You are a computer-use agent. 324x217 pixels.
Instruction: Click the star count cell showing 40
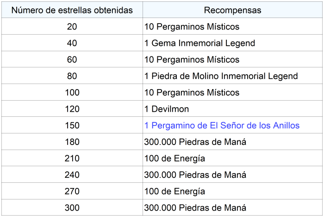[72, 43]
